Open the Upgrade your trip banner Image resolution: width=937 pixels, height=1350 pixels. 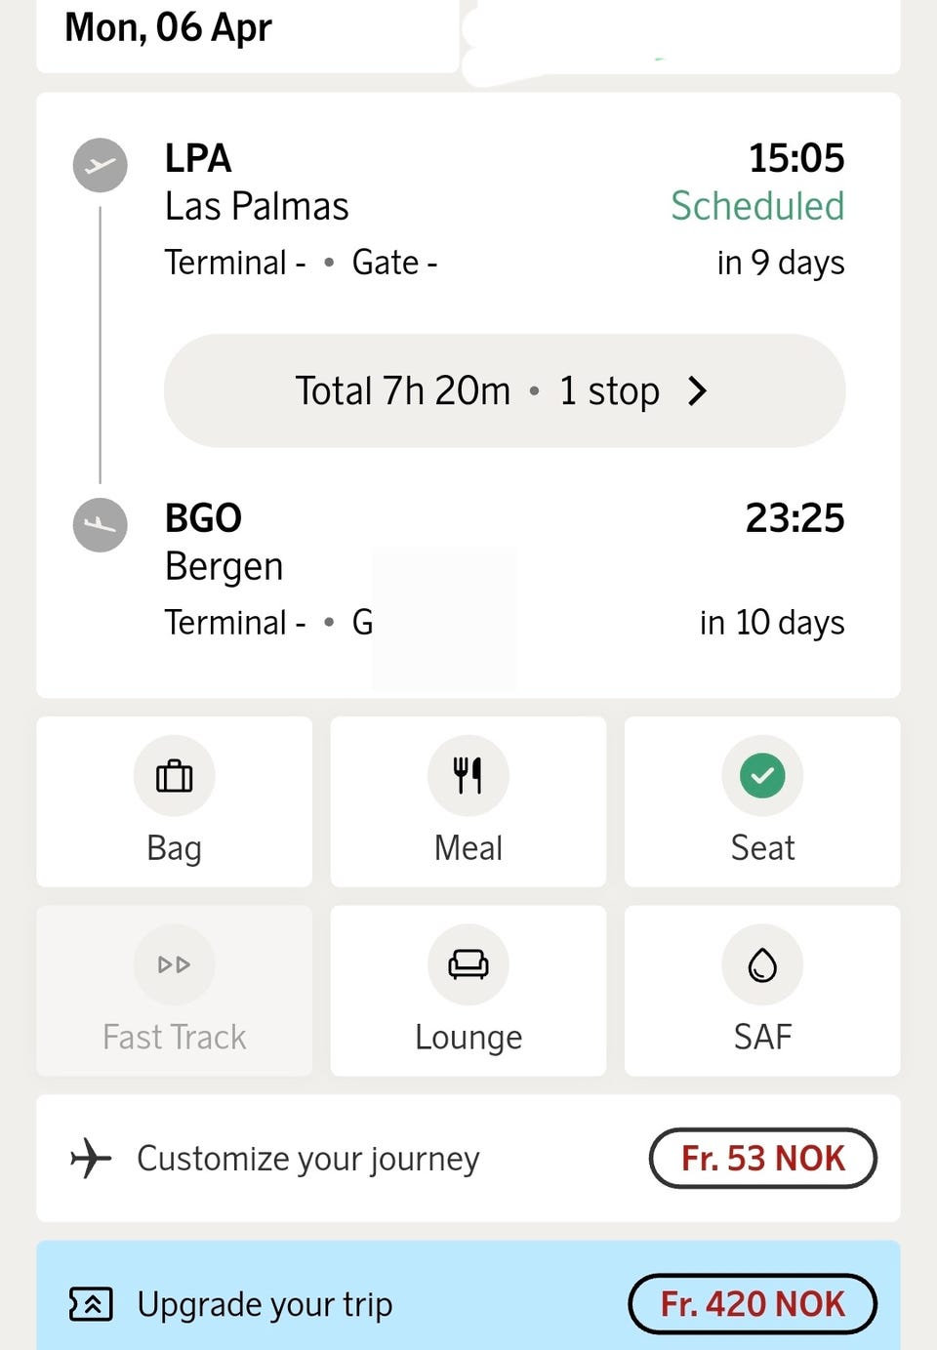tap(265, 1304)
